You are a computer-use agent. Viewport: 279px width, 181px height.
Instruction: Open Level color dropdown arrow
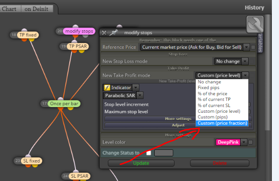click(244, 142)
